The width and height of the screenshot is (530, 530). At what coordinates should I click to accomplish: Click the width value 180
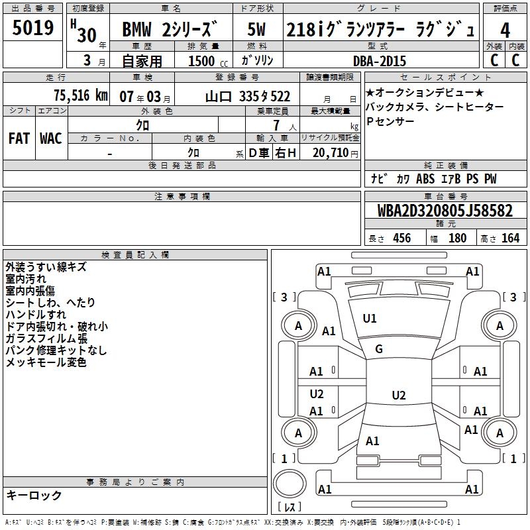[457, 238]
